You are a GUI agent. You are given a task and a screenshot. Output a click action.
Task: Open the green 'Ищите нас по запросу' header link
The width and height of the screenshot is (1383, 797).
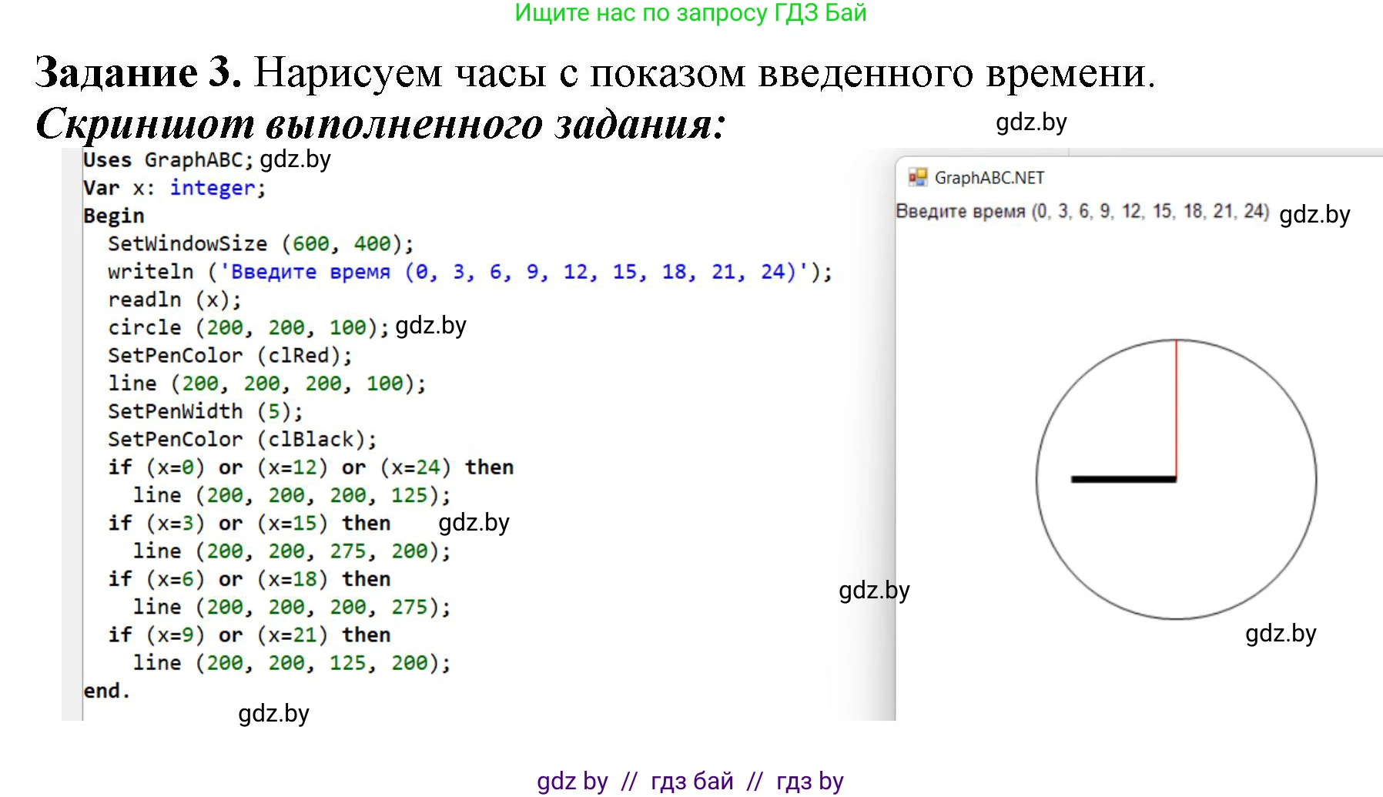690,13
